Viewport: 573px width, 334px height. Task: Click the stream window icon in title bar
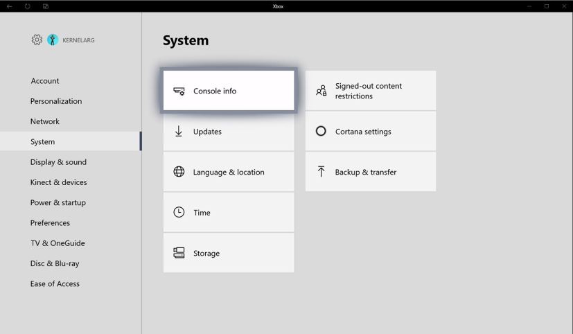pos(45,6)
